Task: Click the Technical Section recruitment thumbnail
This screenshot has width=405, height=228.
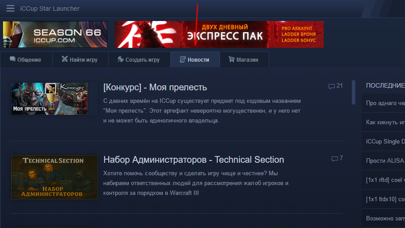Action: click(55, 177)
